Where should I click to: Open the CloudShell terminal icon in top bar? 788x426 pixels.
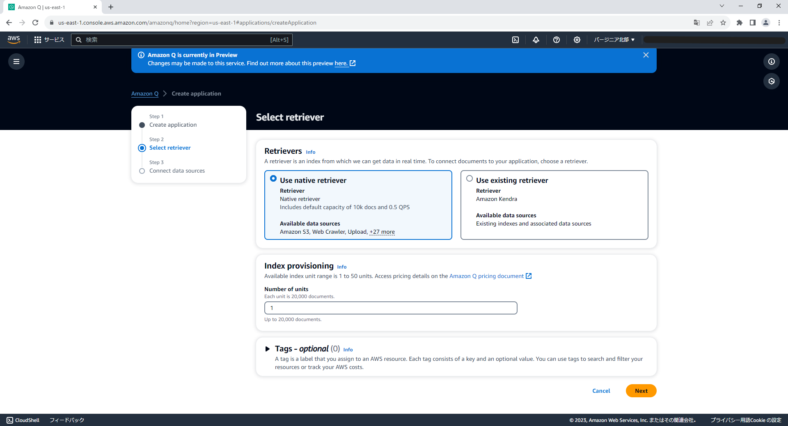[x=515, y=40]
